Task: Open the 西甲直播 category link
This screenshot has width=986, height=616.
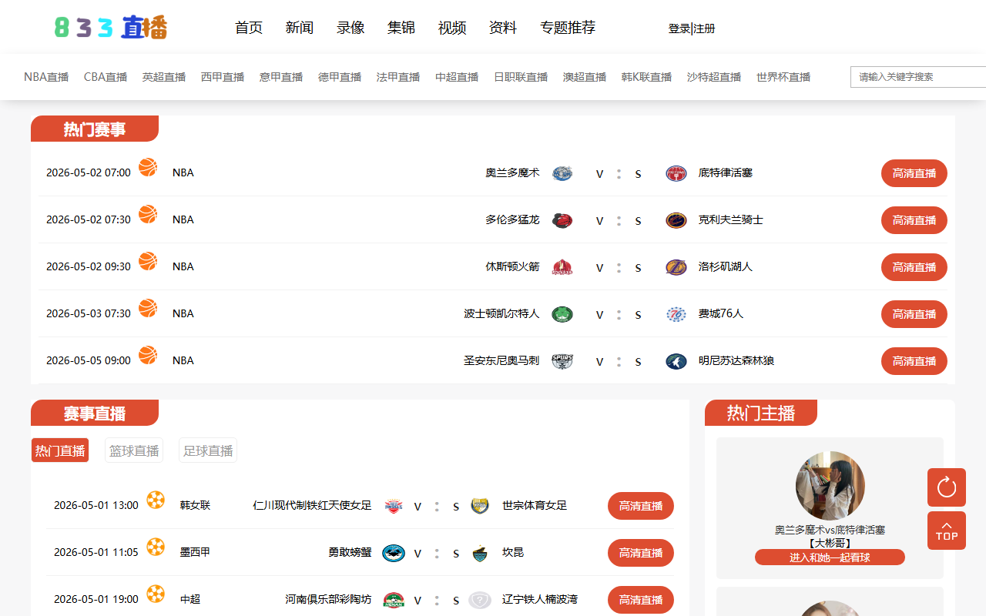Action: pyautogui.click(x=223, y=77)
